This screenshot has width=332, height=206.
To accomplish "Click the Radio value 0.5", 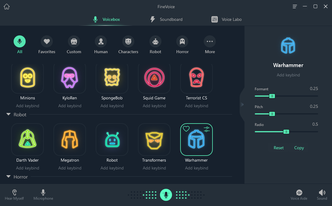I will pyautogui.click(x=315, y=124).
